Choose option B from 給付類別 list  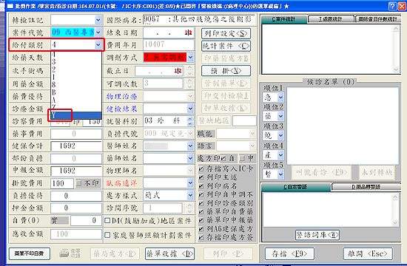(x=75, y=92)
